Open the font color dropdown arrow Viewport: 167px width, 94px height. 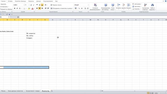click(34, 8)
